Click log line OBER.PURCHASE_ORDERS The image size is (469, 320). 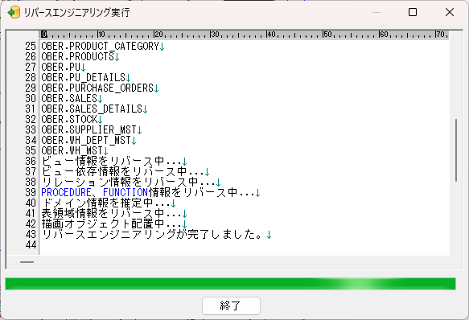coord(100,88)
